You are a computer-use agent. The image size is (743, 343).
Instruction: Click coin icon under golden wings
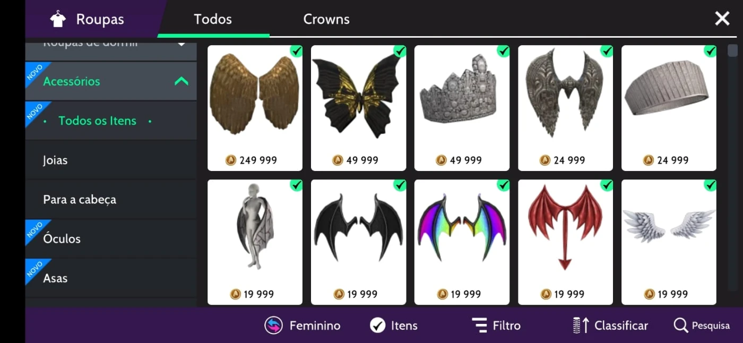tap(231, 160)
